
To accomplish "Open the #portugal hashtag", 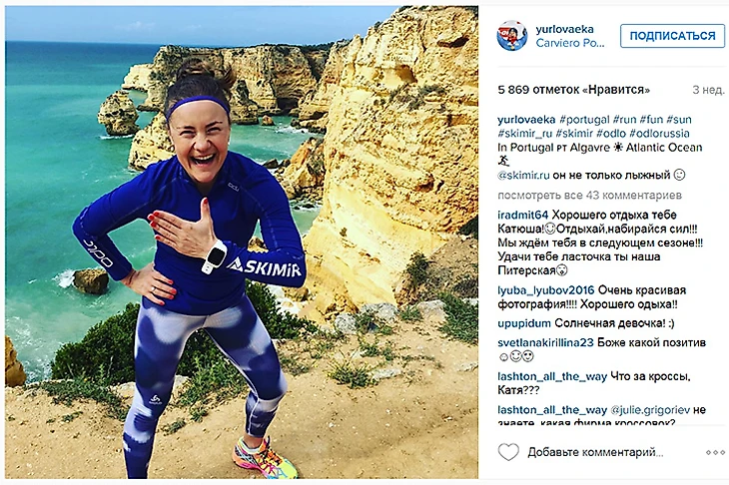I will (584, 120).
